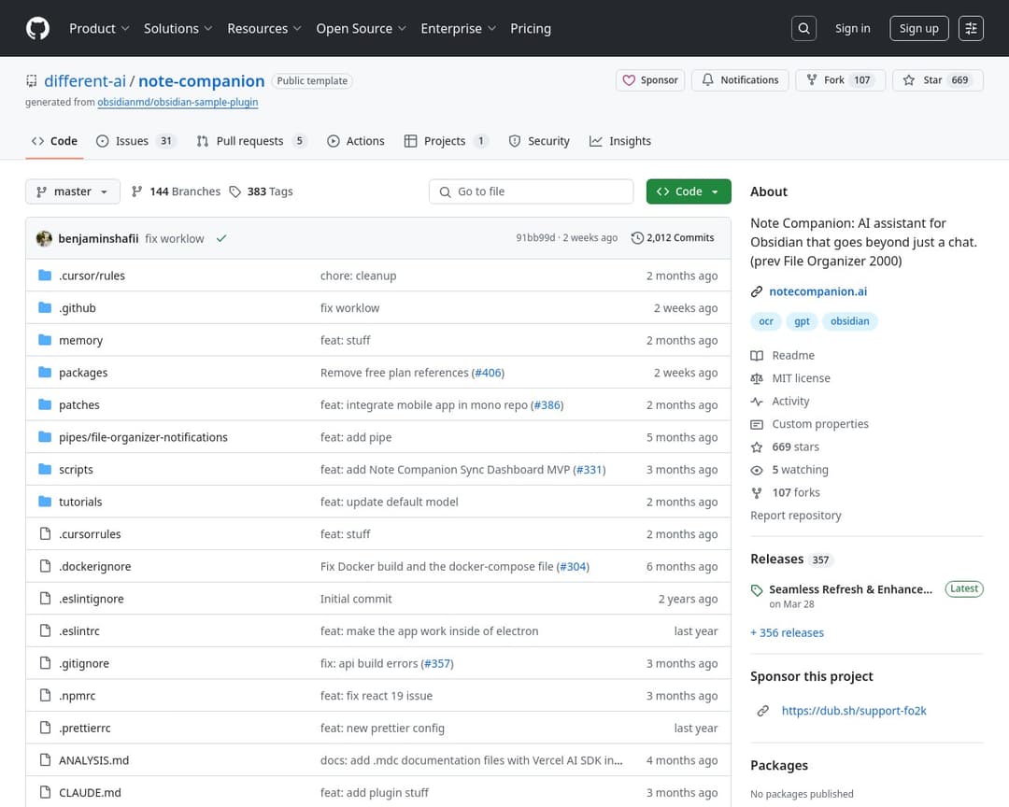Viewport: 1009px width, 807px height.
Task: Click the Custom properties icon
Action: click(x=757, y=424)
